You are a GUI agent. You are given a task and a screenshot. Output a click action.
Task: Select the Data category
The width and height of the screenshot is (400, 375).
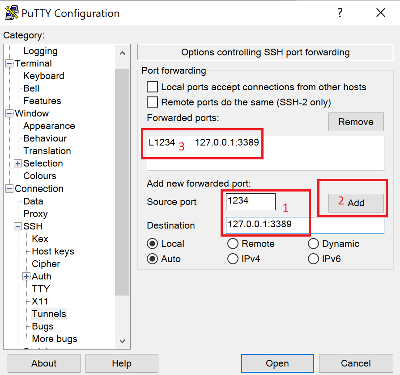[33, 201]
